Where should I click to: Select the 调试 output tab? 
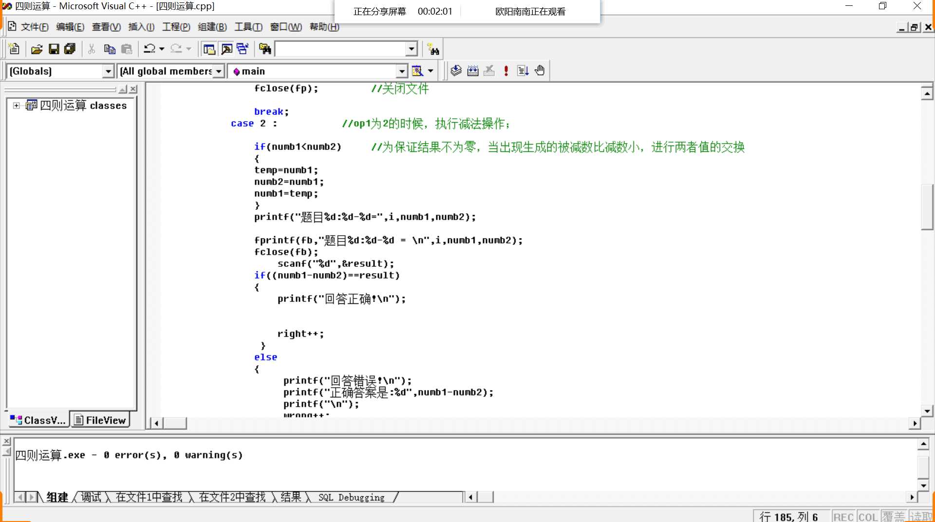click(x=91, y=497)
